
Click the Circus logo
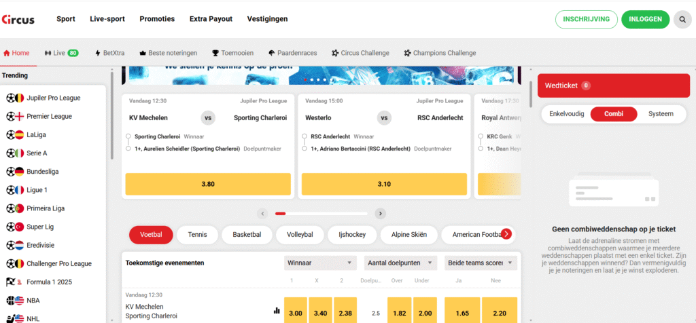point(18,20)
